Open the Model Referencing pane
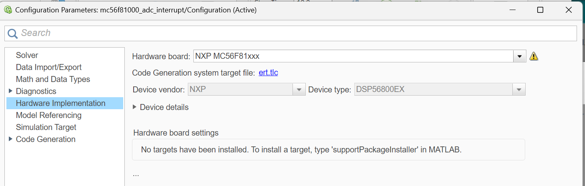 point(49,115)
